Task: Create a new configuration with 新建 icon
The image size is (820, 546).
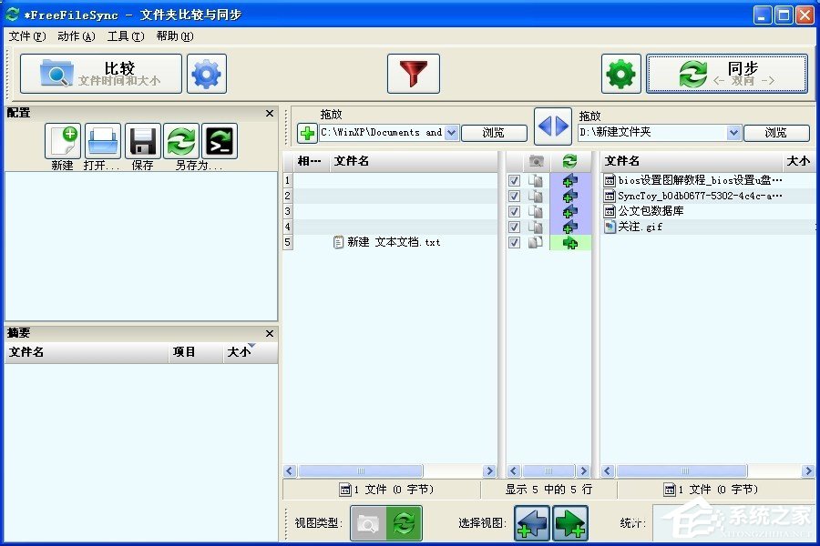Action: [x=62, y=139]
